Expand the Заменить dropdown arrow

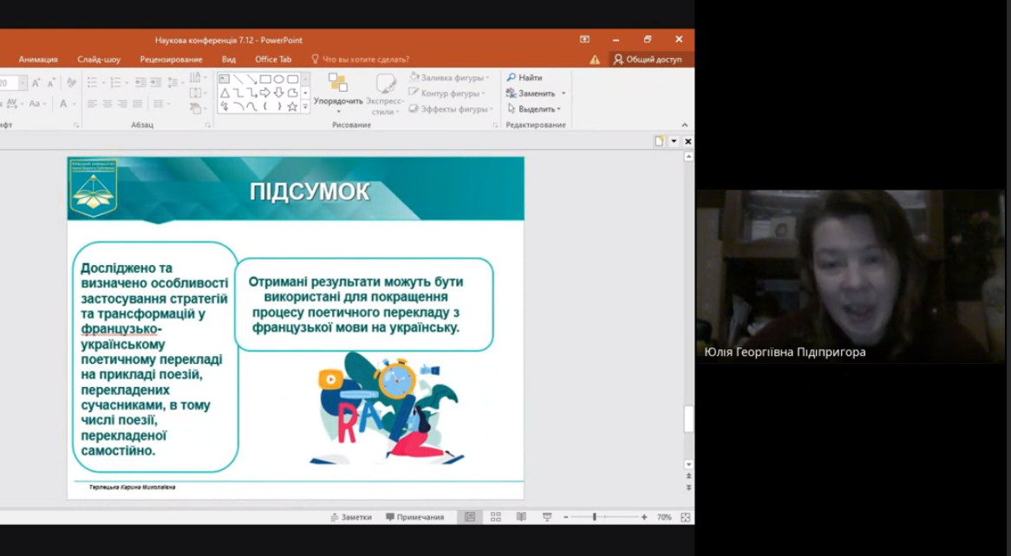(564, 94)
